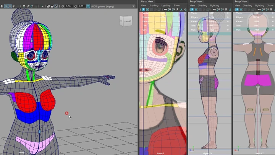This screenshot has height=155, width=275.
Task: Click 'front -Z' camera label
Action: pos(160,153)
